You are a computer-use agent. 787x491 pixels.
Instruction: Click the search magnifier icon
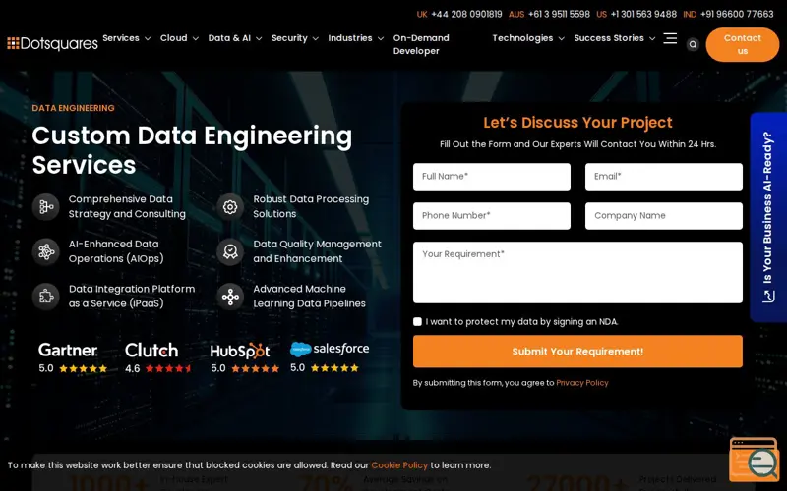click(693, 44)
